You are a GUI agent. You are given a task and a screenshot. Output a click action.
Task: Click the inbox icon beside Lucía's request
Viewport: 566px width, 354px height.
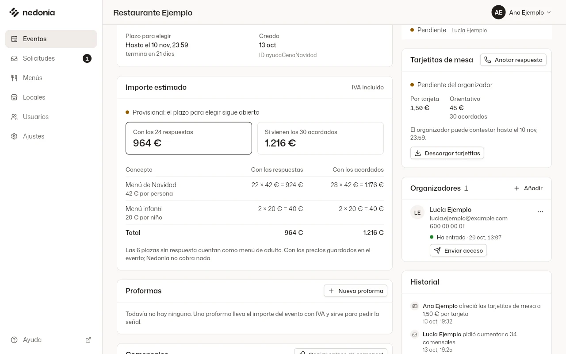pos(415,334)
